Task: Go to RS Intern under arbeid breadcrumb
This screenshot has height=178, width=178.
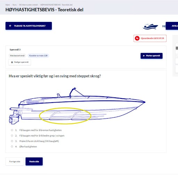Action: 29,5
